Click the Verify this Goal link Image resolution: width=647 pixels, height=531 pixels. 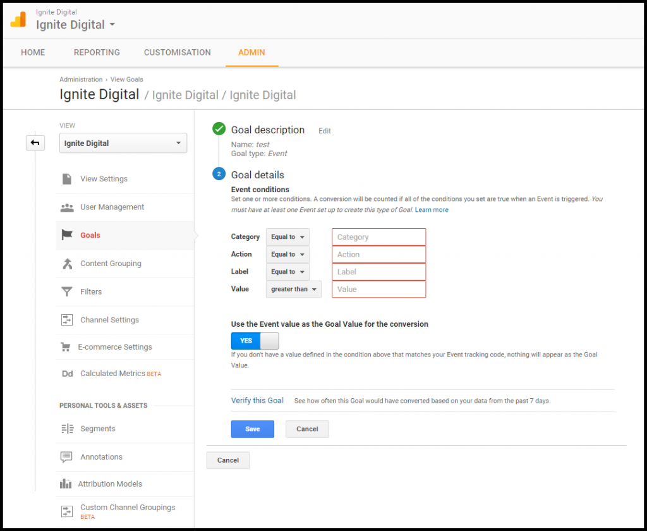pos(257,400)
